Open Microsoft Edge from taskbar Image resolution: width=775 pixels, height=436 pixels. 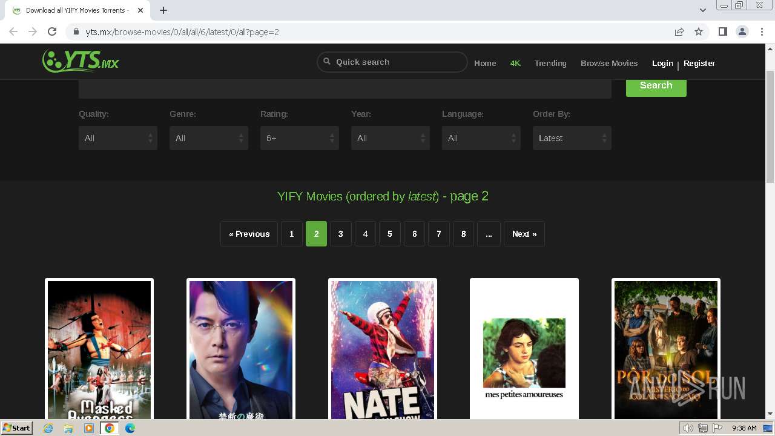[x=130, y=428]
